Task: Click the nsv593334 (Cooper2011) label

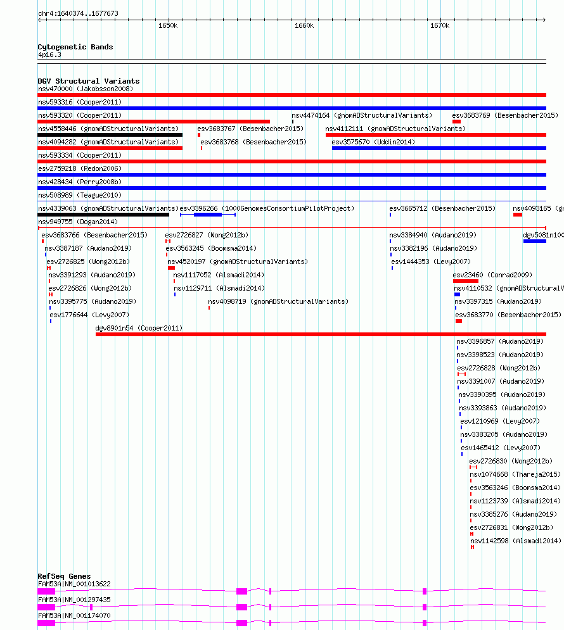Action: (x=80, y=155)
